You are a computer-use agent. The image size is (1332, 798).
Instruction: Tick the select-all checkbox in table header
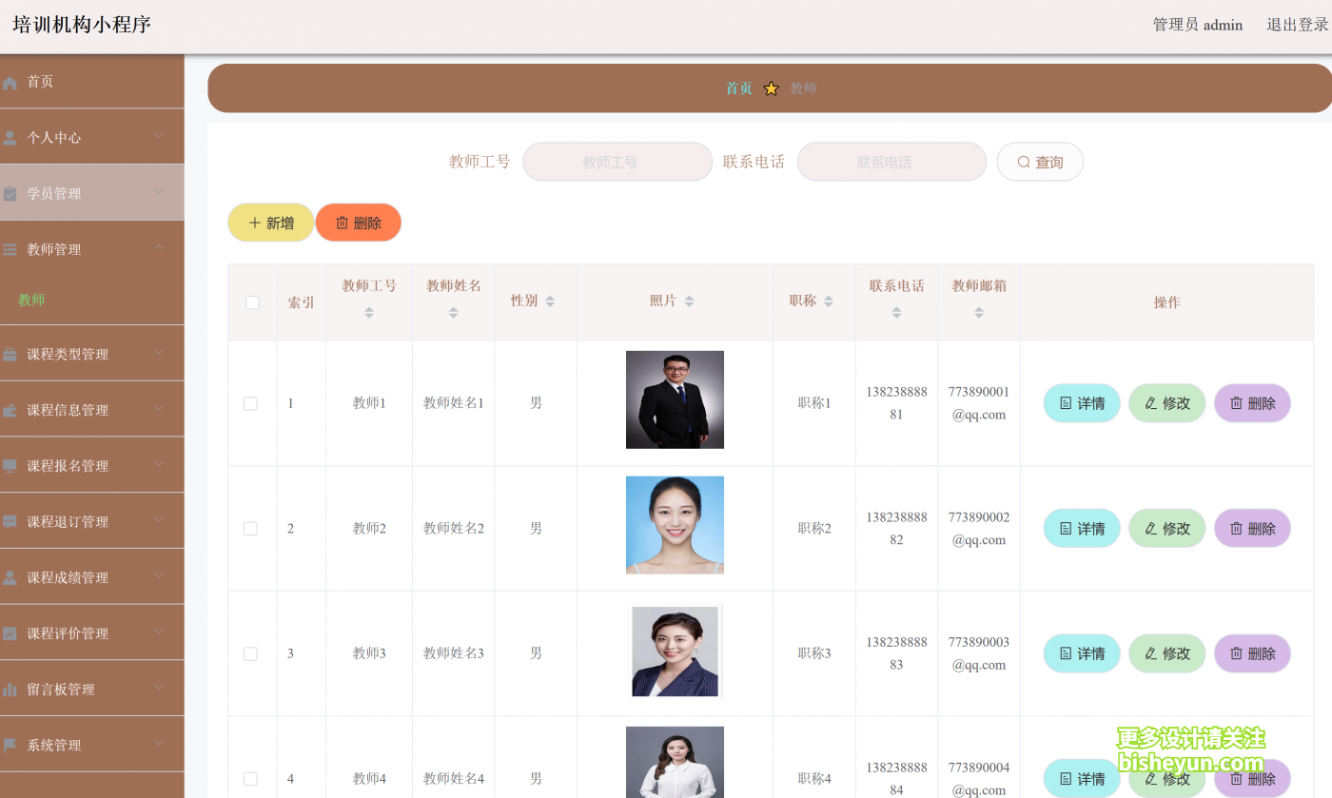(252, 302)
